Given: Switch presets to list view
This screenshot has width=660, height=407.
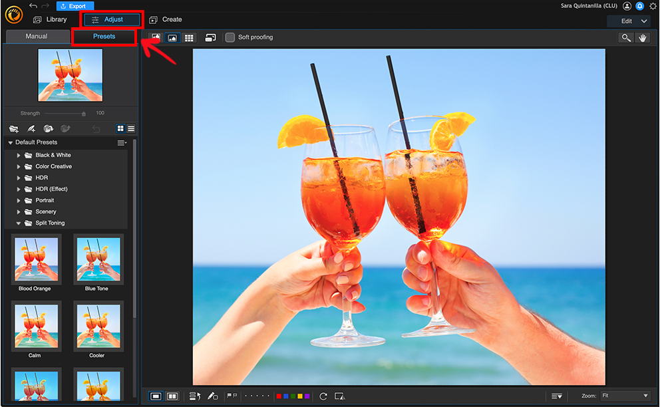Looking at the screenshot, I should coord(131,128).
